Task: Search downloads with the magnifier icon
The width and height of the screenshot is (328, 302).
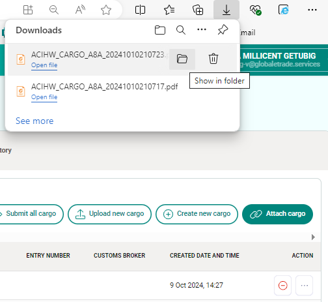Action: click(181, 30)
